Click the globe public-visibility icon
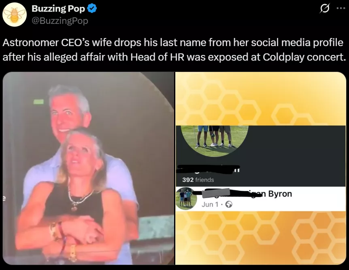 pos(229,205)
